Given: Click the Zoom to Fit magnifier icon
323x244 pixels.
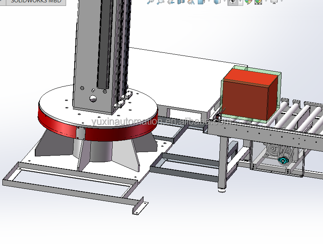Looking at the screenshot, I should pos(150,2).
